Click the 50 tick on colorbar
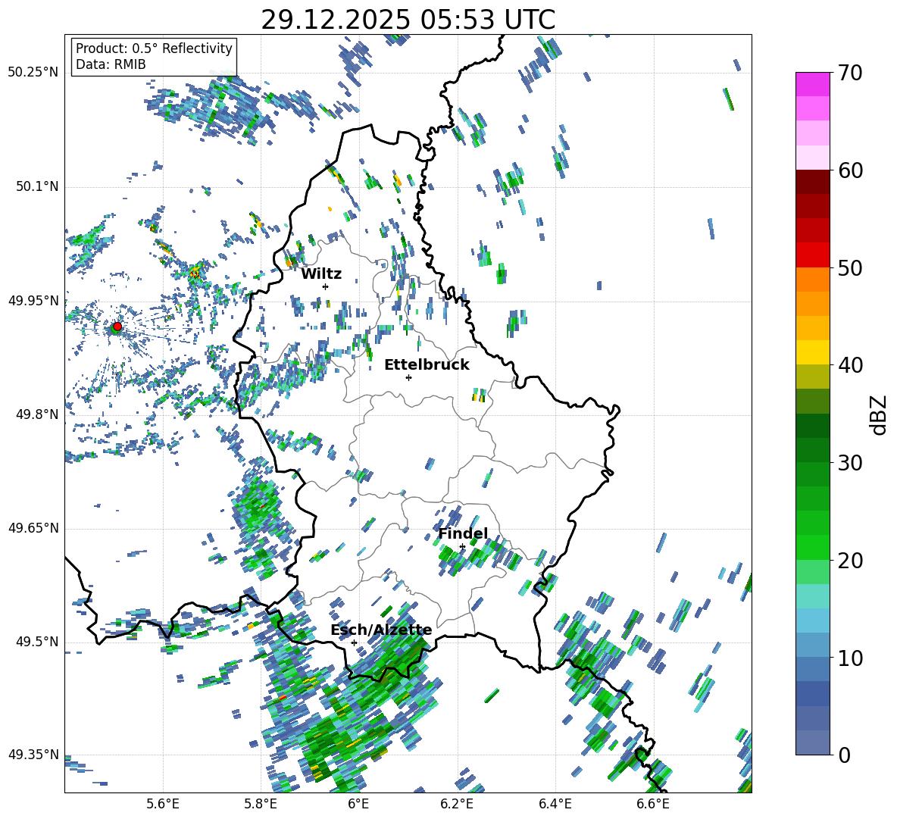Screen dimensions: 897x819 tap(850, 267)
